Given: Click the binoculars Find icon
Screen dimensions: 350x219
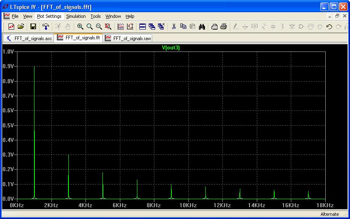Looking at the screenshot, I should coord(202,27).
